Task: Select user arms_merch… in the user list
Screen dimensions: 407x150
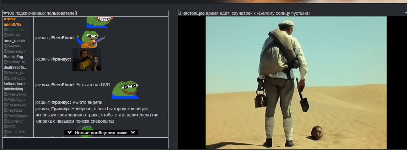Action: (x=16, y=41)
